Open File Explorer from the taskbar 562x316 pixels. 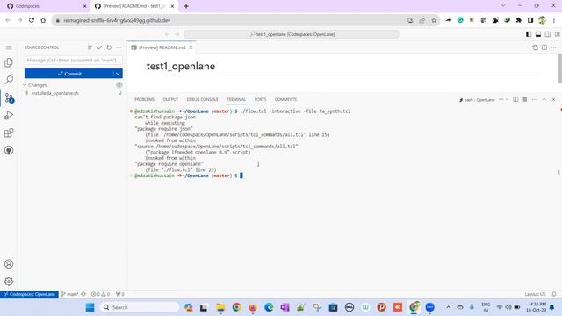(220, 307)
